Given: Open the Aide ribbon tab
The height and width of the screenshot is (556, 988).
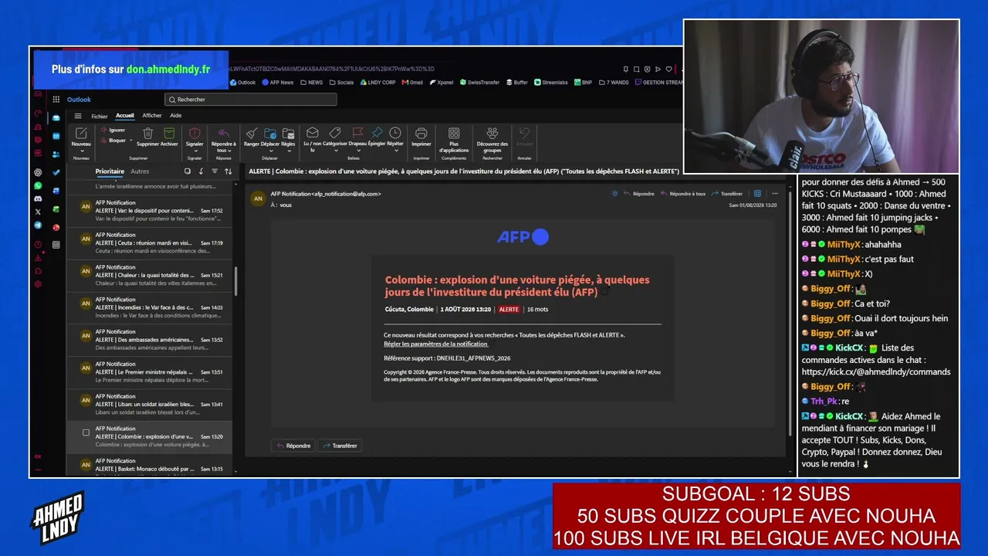Looking at the screenshot, I should pos(176,116).
